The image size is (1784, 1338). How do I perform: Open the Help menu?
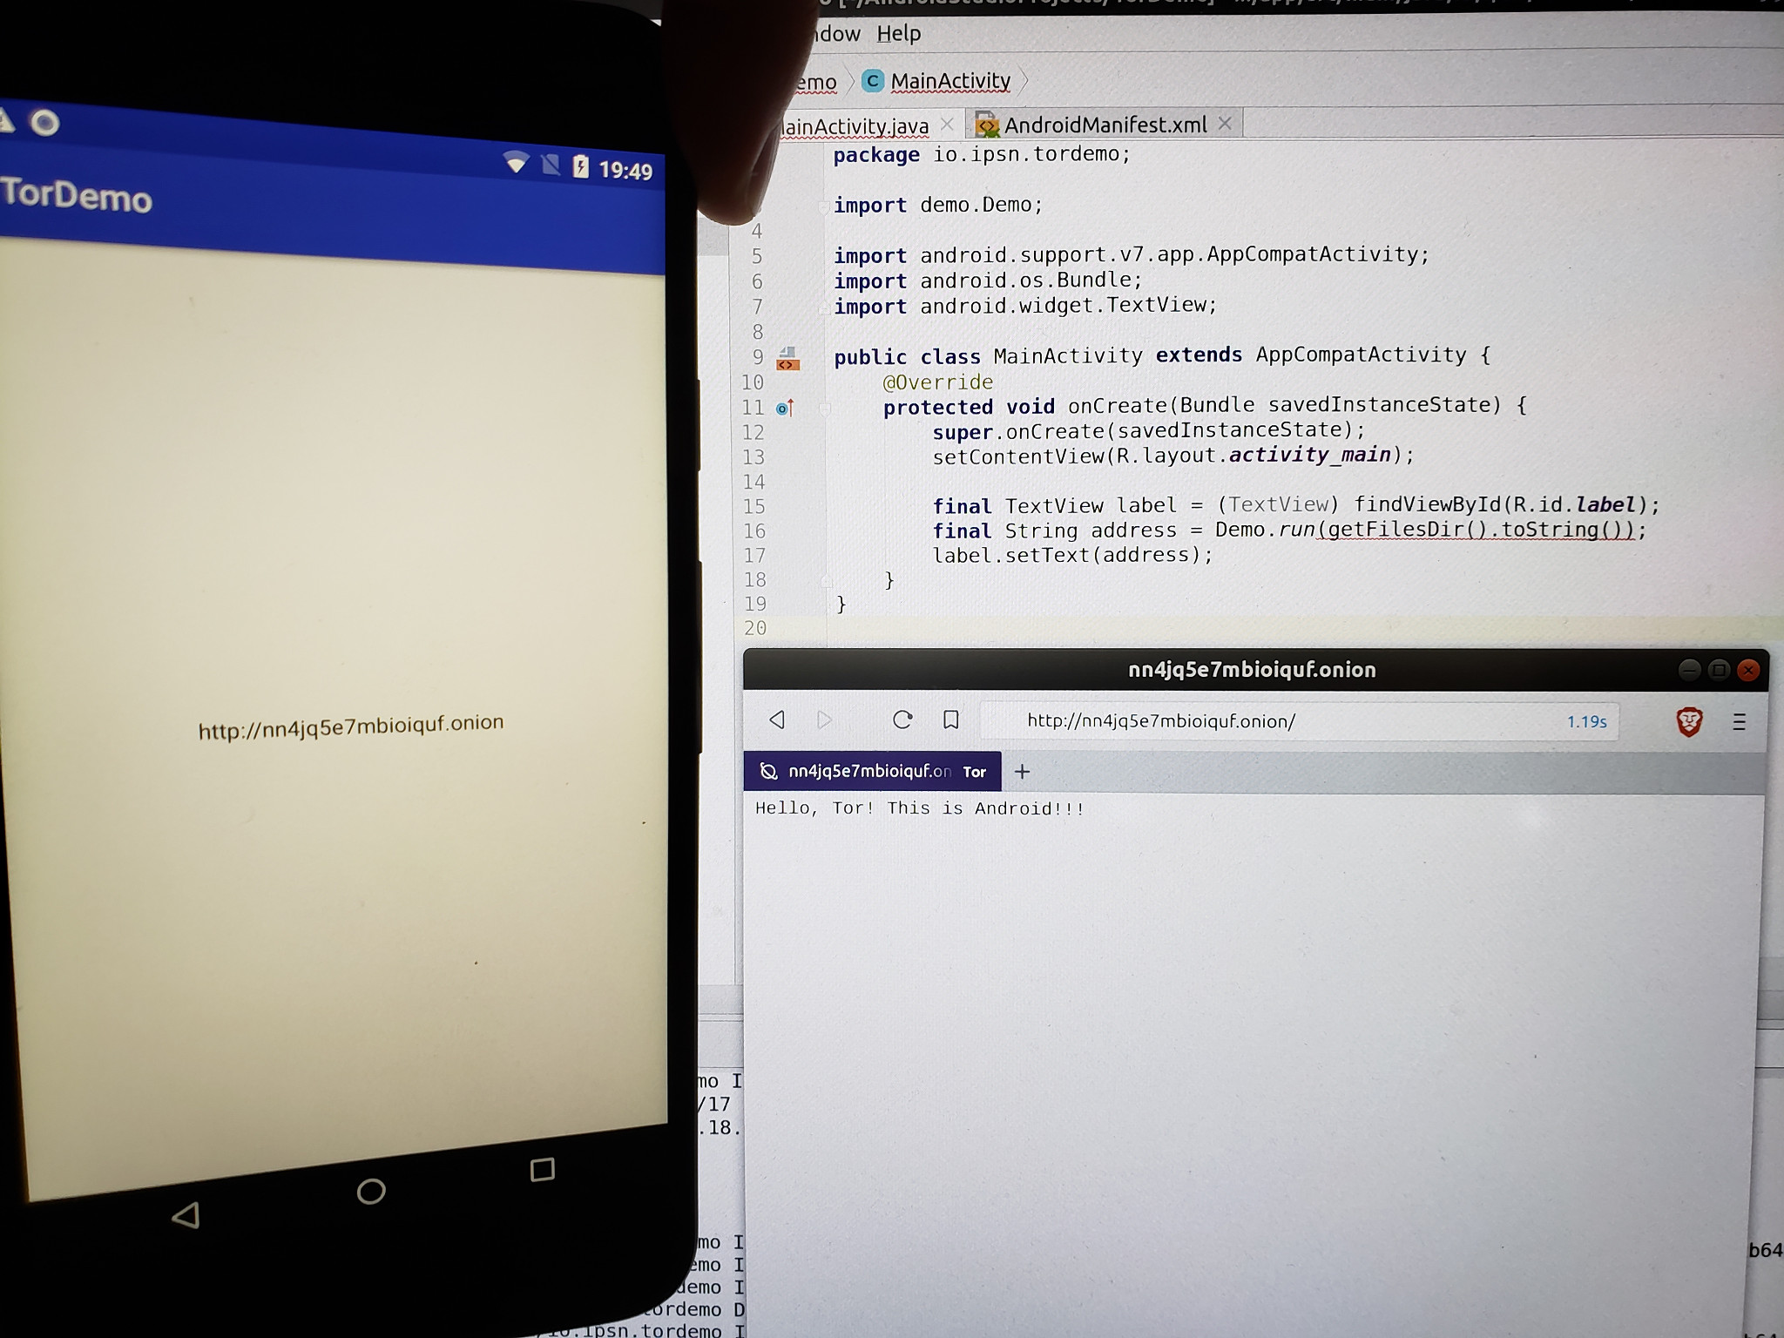click(898, 34)
